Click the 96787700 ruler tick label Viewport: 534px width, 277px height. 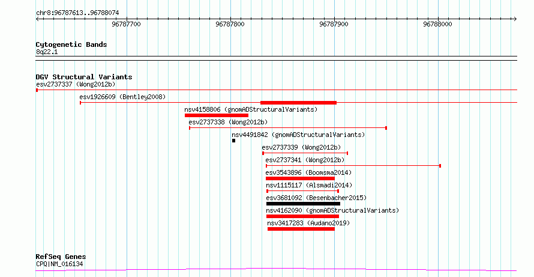pyautogui.click(x=126, y=24)
